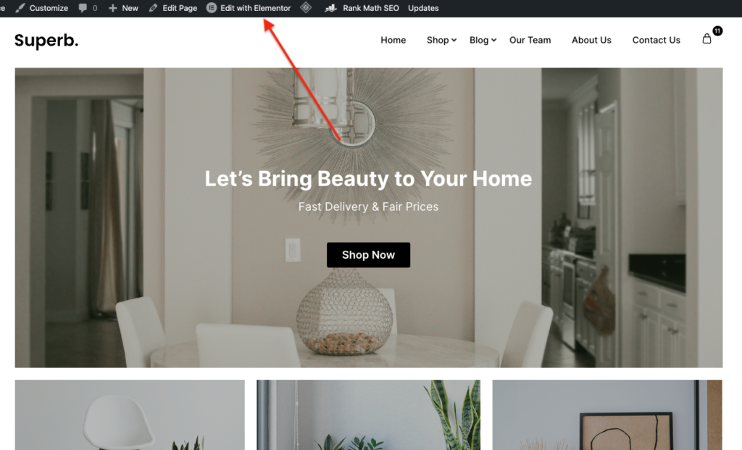Image resolution: width=742 pixels, height=450 pixels.
Task: Click the Elementor logo icon
Action: [x=212, y=8]
